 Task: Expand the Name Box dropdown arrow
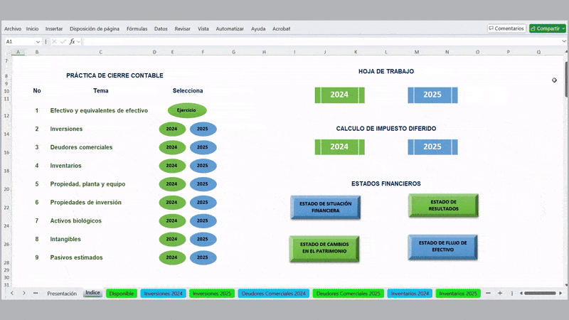click(x=38, y=42)
